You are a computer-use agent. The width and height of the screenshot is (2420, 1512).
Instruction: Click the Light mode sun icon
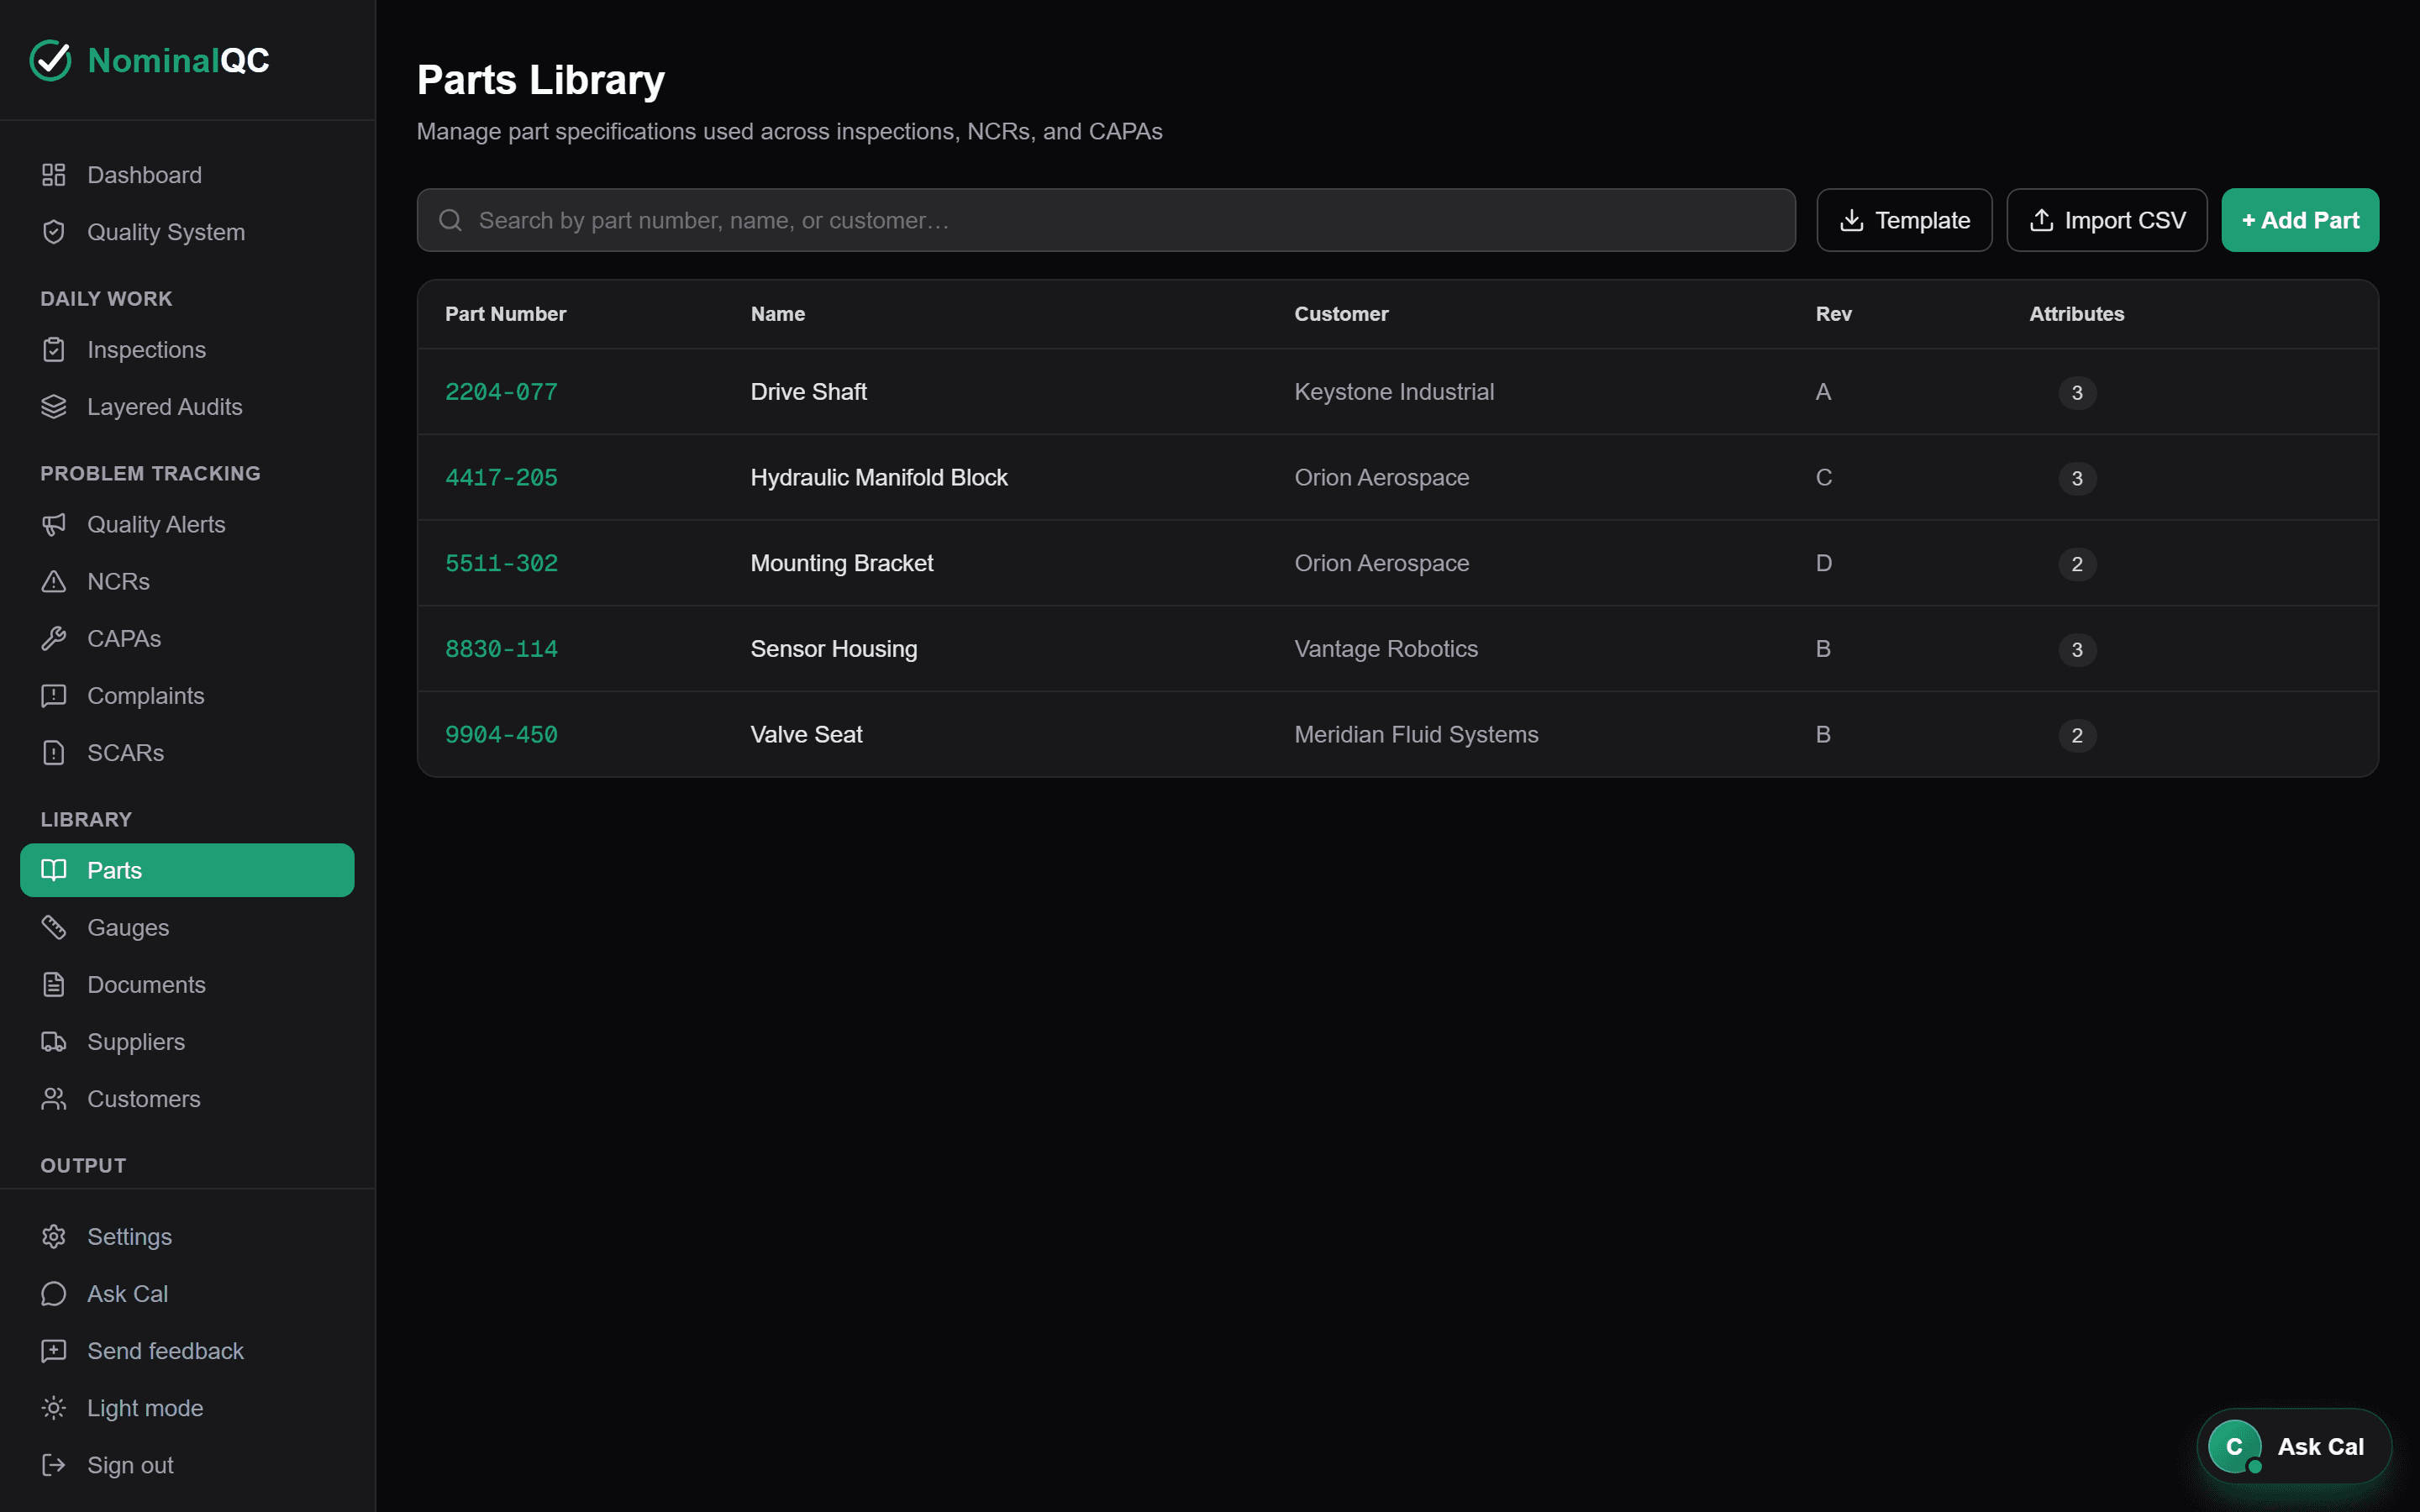54,1408
